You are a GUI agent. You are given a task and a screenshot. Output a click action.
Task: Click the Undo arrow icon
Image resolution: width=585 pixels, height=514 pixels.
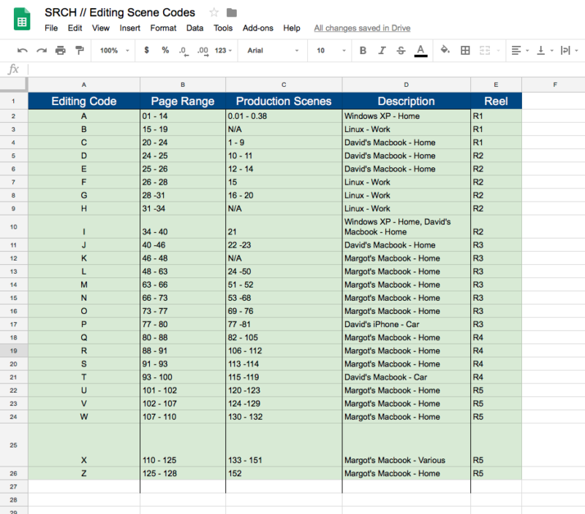tap(23, 50)
